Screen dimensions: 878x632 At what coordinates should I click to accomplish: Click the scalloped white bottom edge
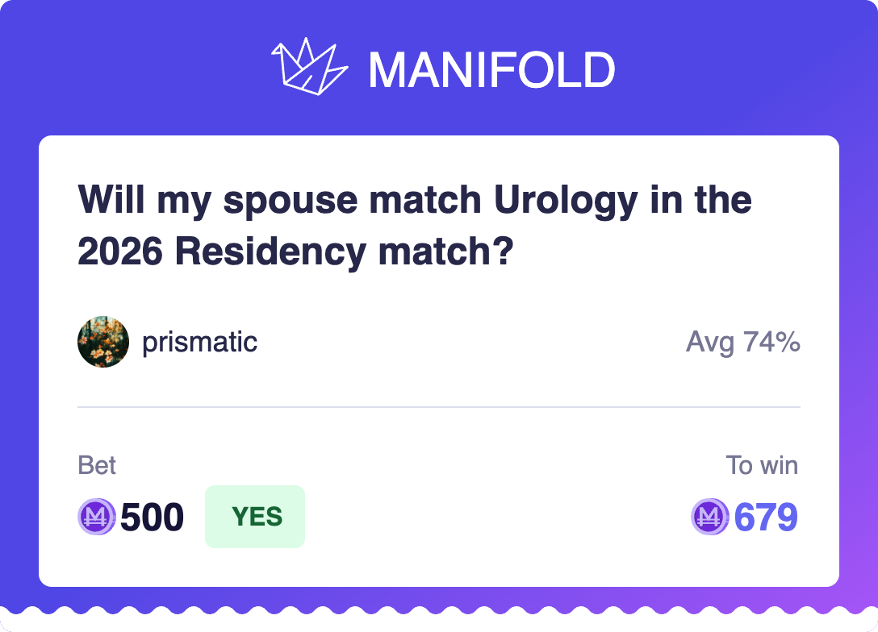click(x=439, y=621)
